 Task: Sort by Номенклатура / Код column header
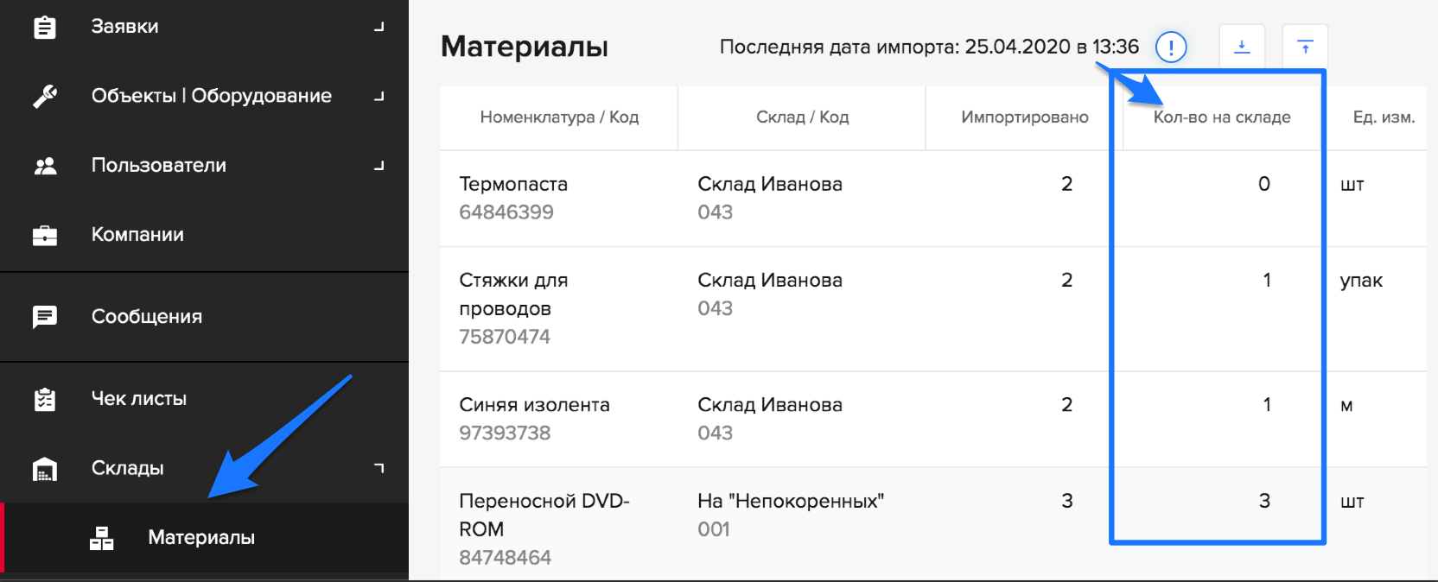(559, 117)
